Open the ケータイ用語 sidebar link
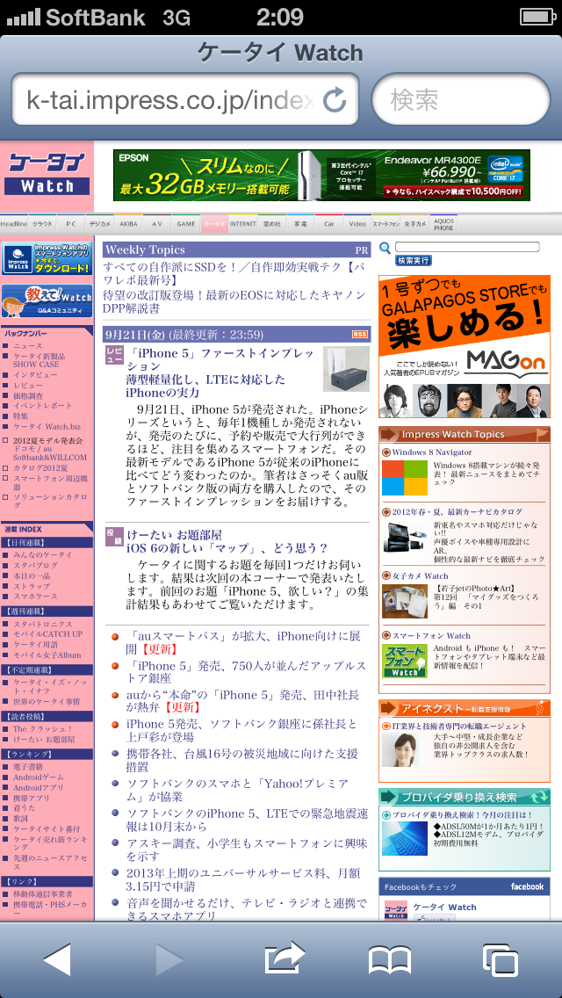Image resolution: width=562 pixels, height=998 pixels. pyautogui.click(x=36, y=645)
